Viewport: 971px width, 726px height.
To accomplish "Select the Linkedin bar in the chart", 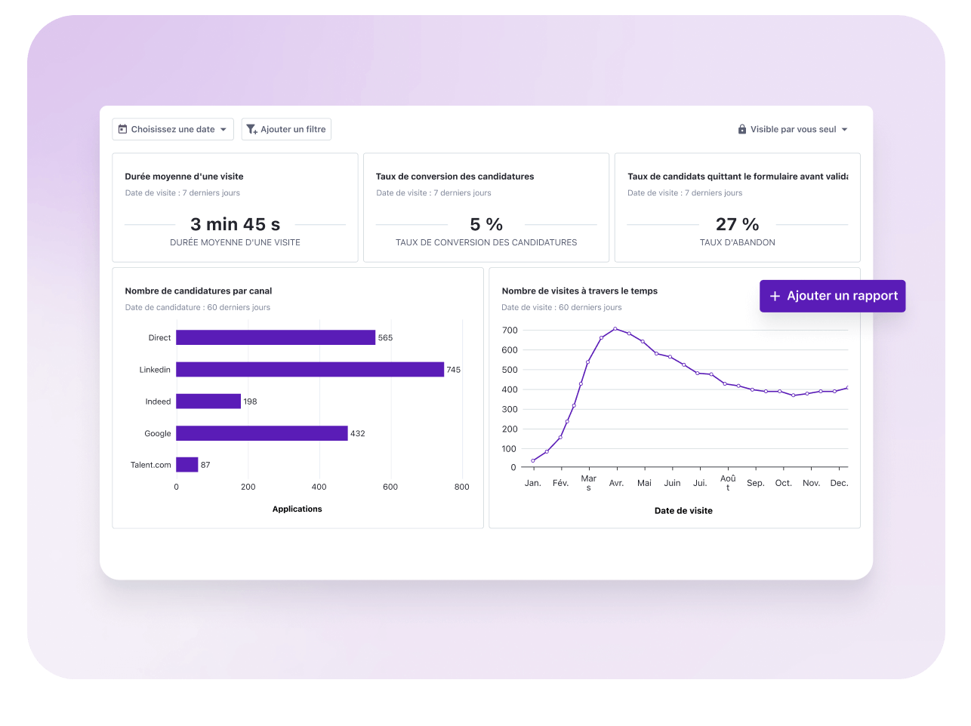I will (310, 370).
